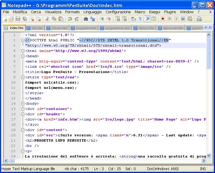This screenshot has width=215, height=173.
Task: Switch to the info.htm tab
Action: (35, 28)
